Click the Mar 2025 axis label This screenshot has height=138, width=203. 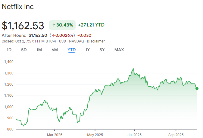click(55, 135)
